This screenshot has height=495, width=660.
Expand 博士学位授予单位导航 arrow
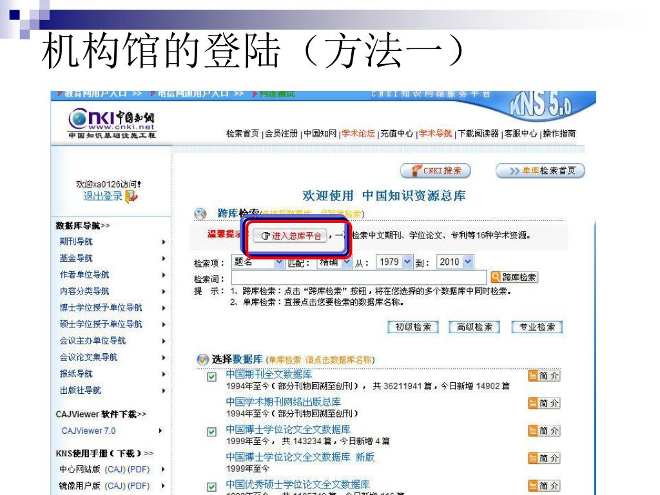(x=164, y=308)
